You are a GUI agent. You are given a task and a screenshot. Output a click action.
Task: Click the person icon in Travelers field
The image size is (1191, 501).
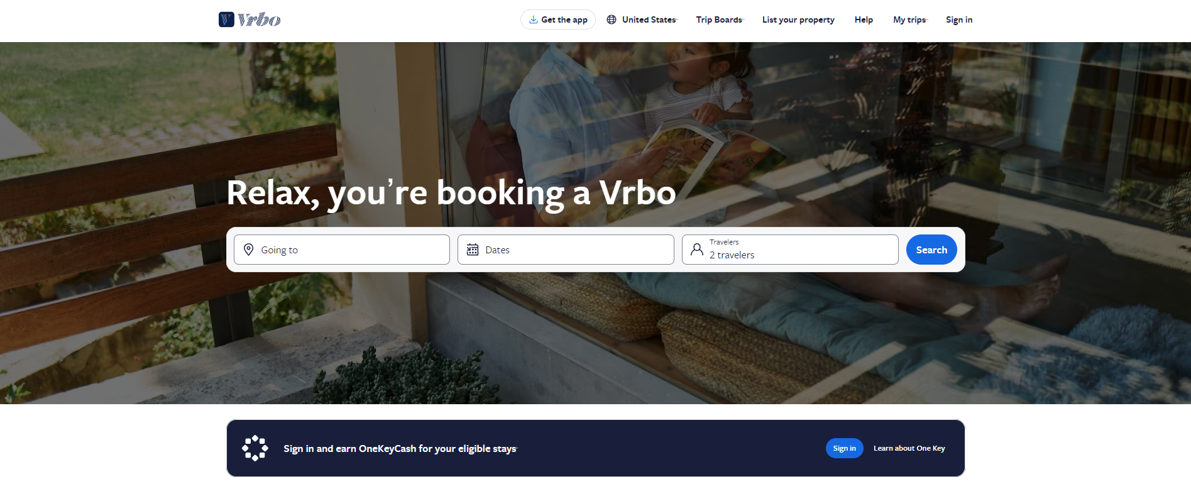point(697,250)
